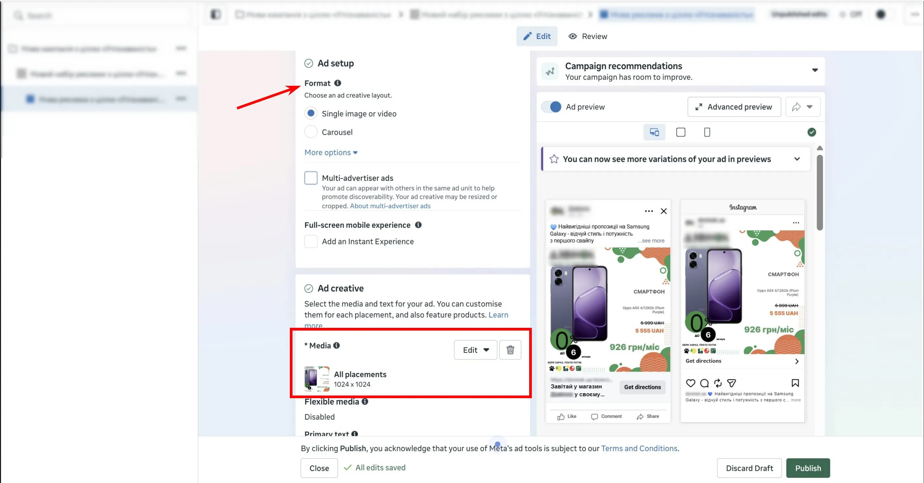Click the Format info icon
The image size is (924, 483).
tap(337, 83)
